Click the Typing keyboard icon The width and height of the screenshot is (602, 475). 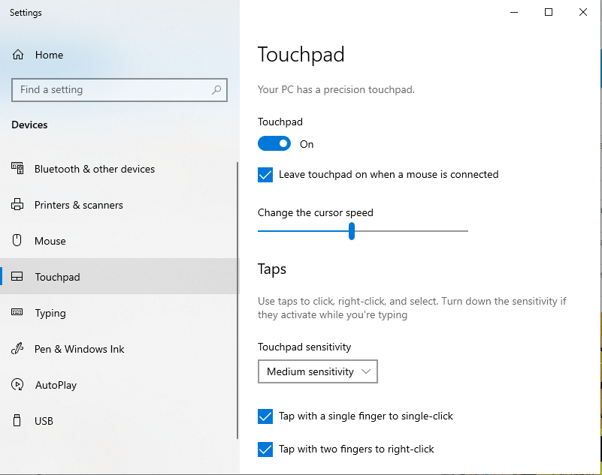tap(18, 313)
